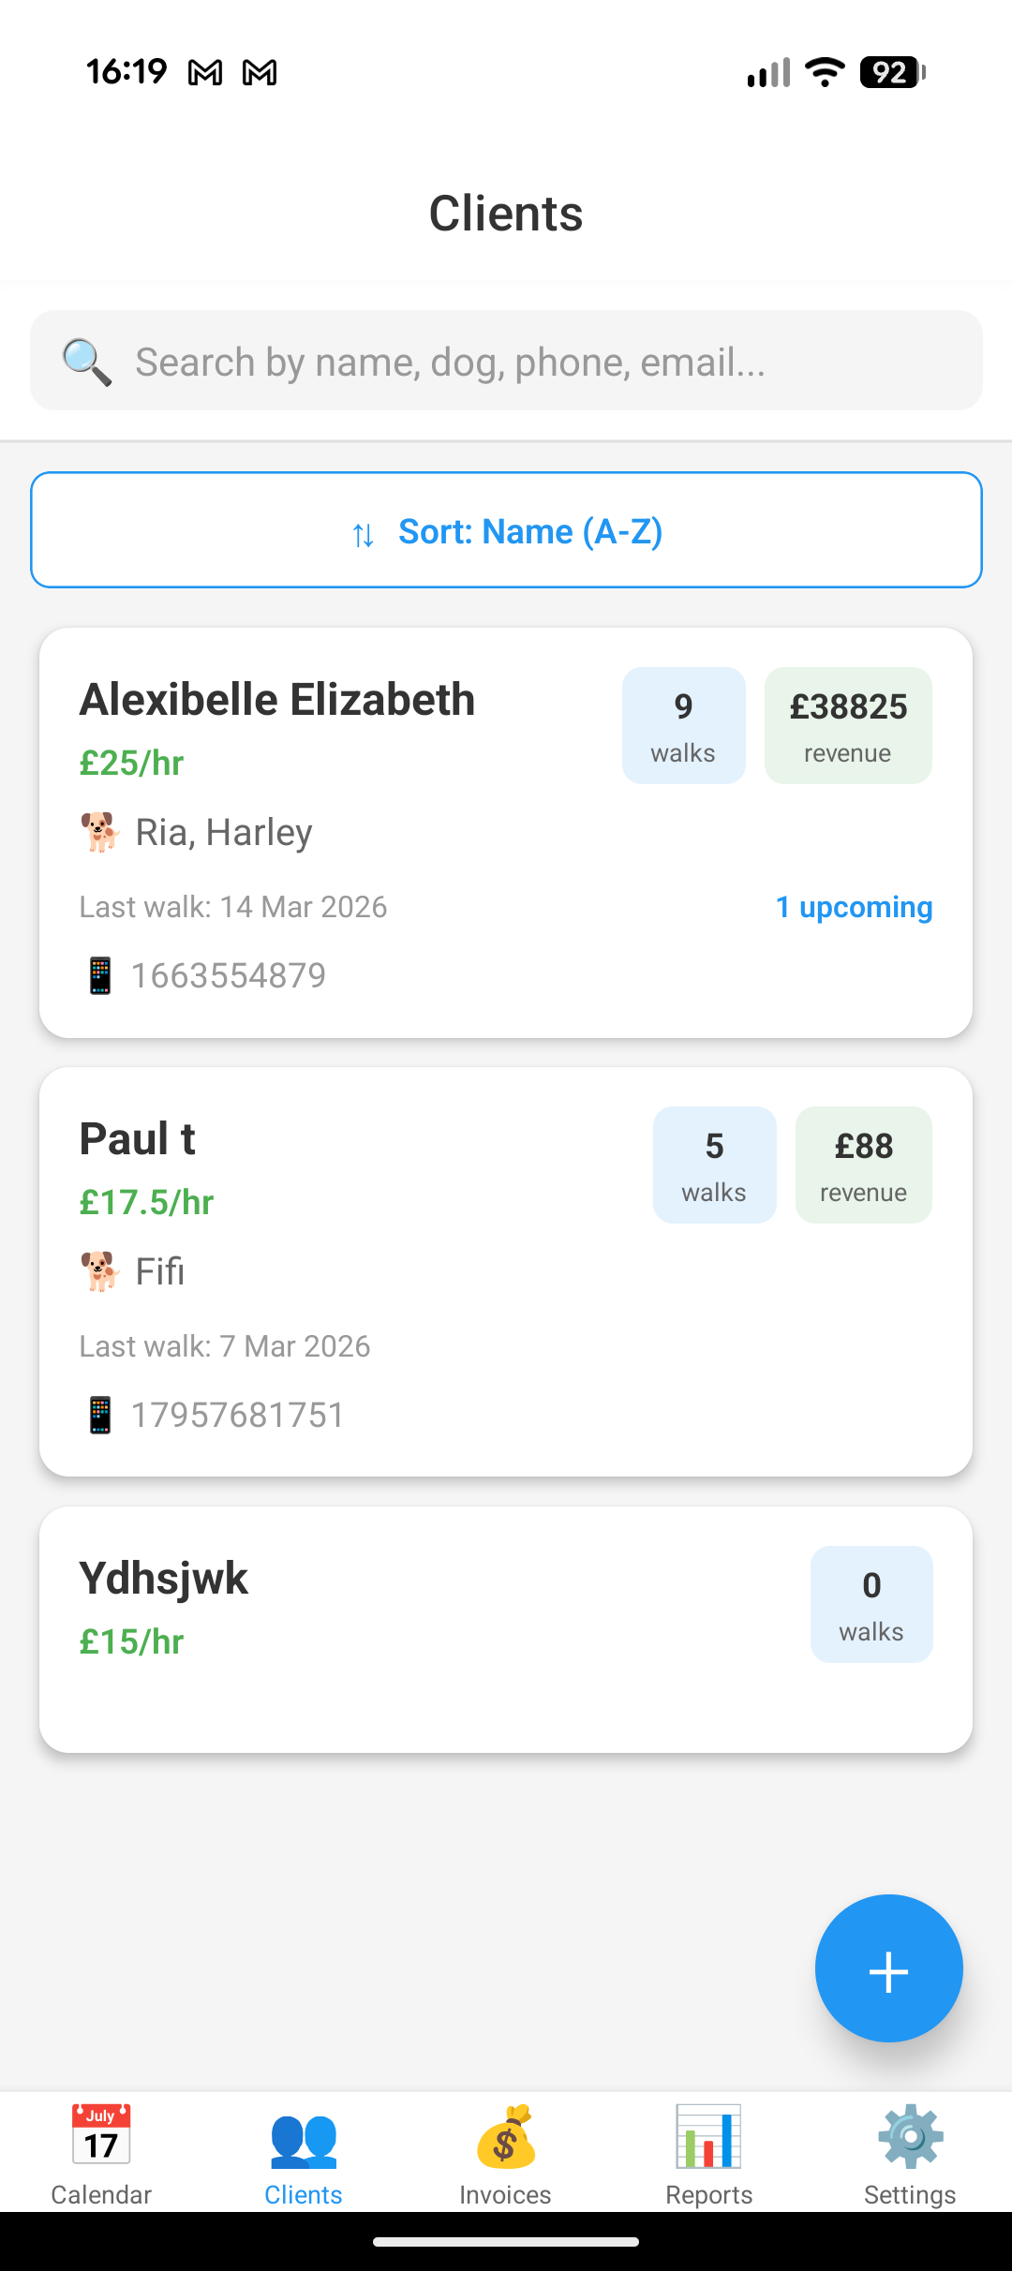Select the Paul t client name
1012x2271 pixels.
[x=138, y=1139]
